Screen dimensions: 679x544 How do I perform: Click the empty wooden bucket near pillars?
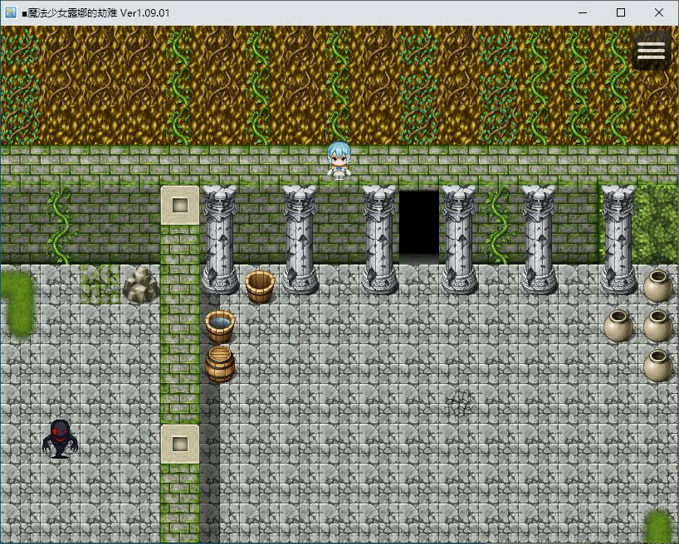point(260,286)
